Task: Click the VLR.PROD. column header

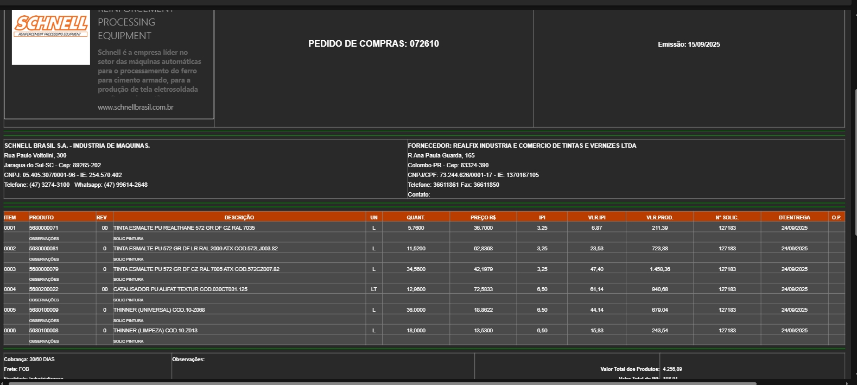Action: point(659,218)
